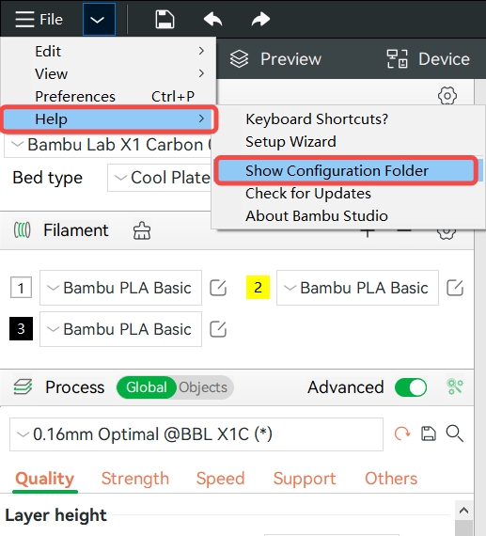This screenshot has width=486, height=536.
Task: Switch to the Strength tab
Action: [135, 479]
